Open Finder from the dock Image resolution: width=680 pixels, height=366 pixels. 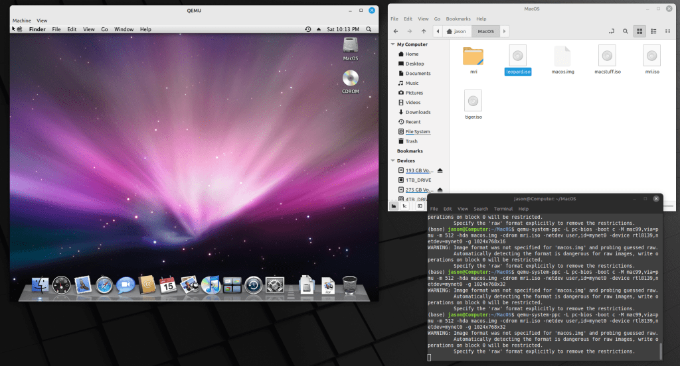(x=40, y=284)
